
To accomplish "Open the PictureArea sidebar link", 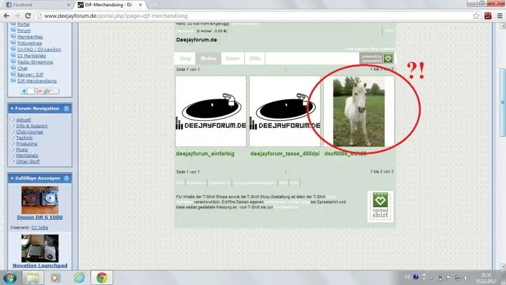I will point(29,43).
